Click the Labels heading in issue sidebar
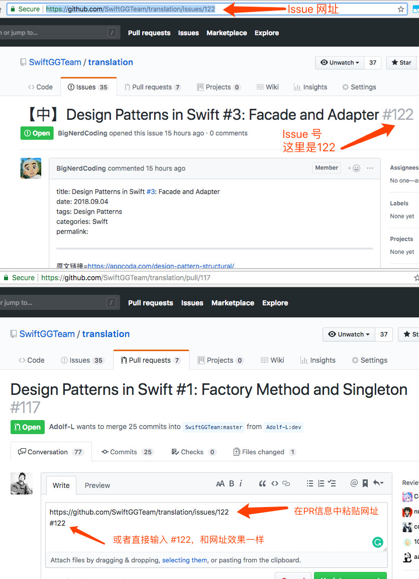The height and width of the screenshot is (579, 419). pos(399,203)
